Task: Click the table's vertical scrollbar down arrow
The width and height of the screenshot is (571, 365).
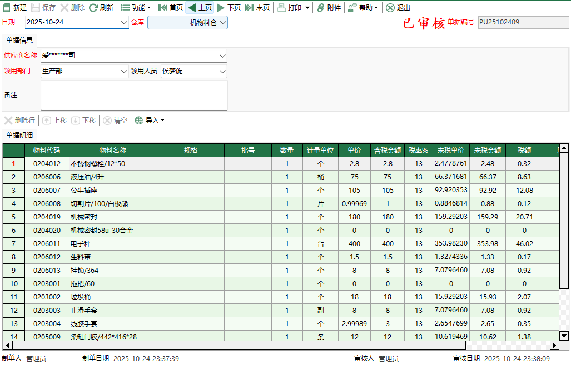Action: pyautogui.click(x=564, y=336)
